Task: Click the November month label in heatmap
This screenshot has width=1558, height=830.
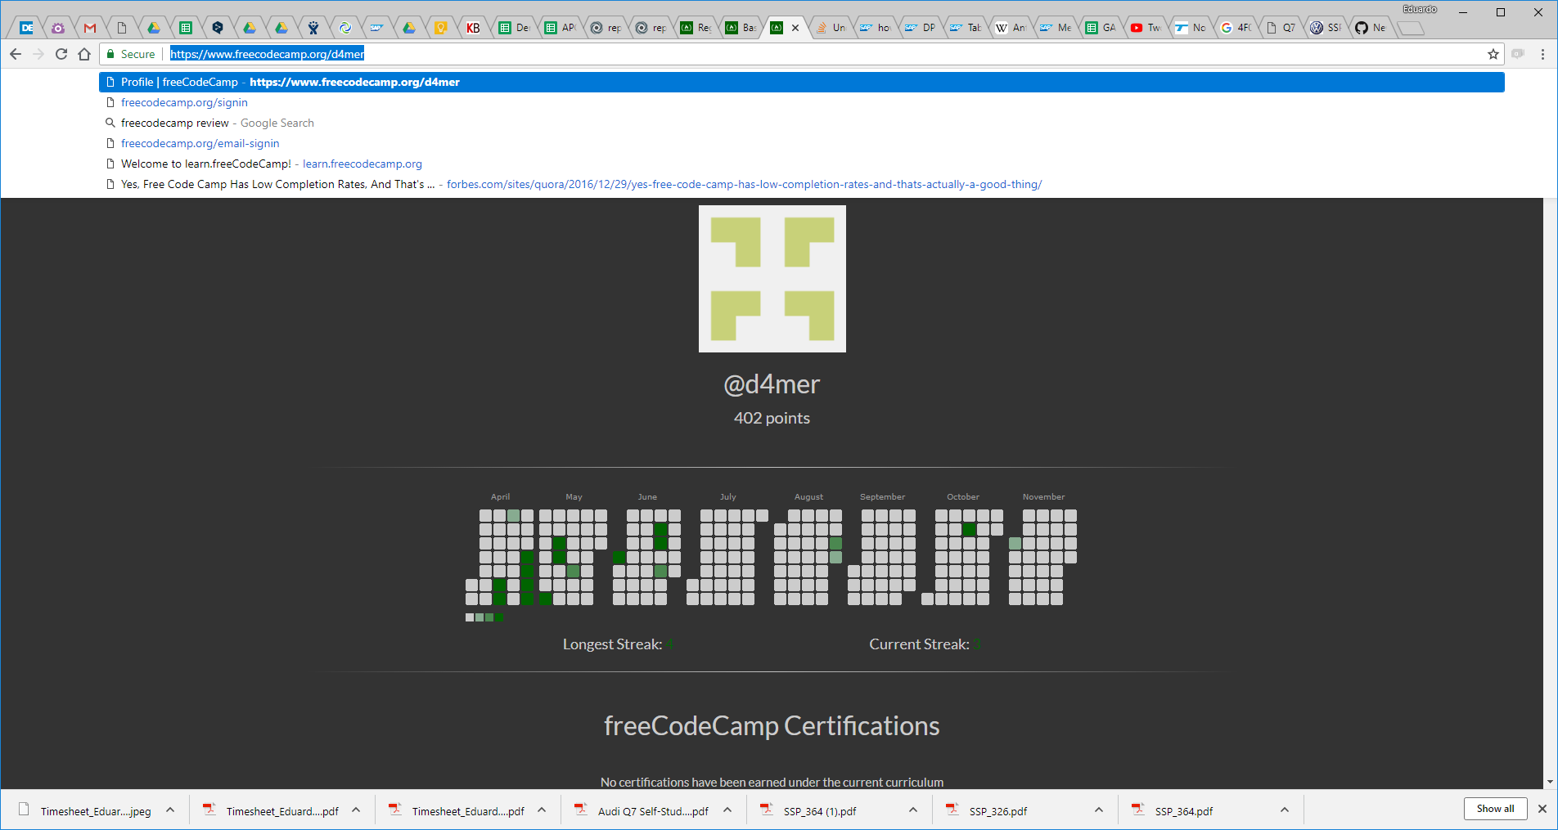Action: [x=1043, y=496]
